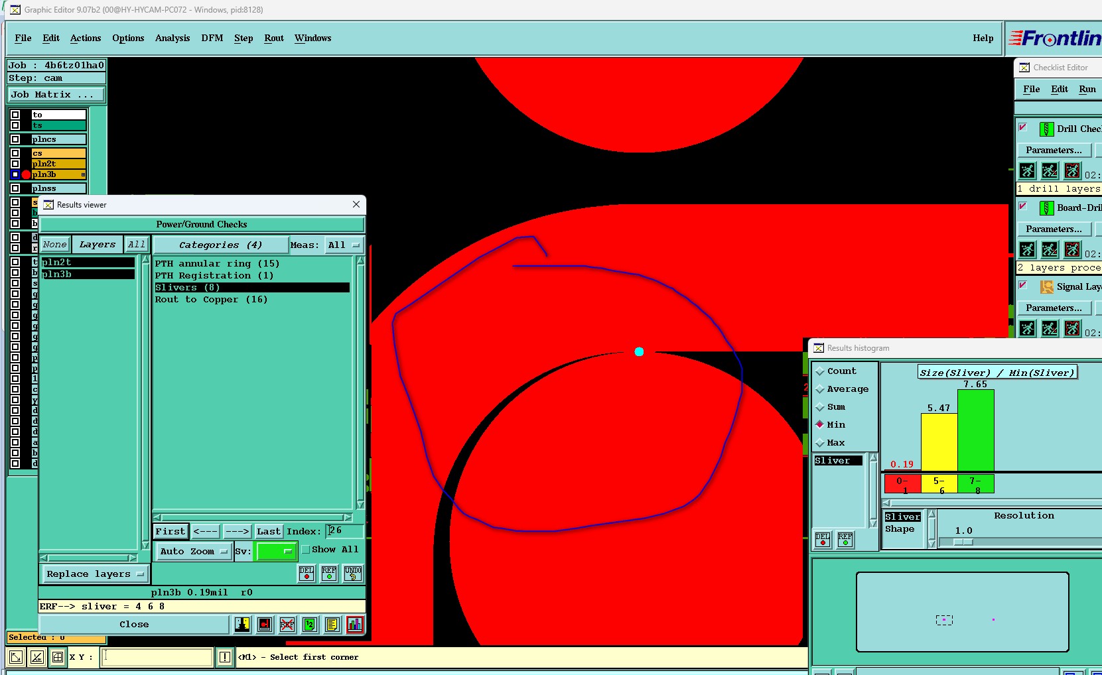The height and width of the screenshot is (675, 1102).
Task: Click yellow notes icon beside Close button
Action: point(332,625)
